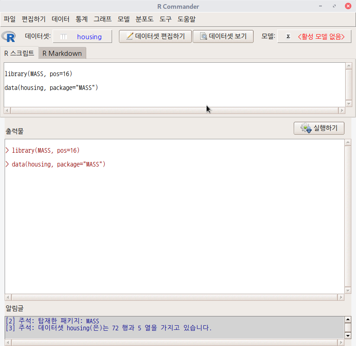Click messages pane up scroll arrow
The width and height of the screenshot is (356, 346).
[x=348, y=319]
